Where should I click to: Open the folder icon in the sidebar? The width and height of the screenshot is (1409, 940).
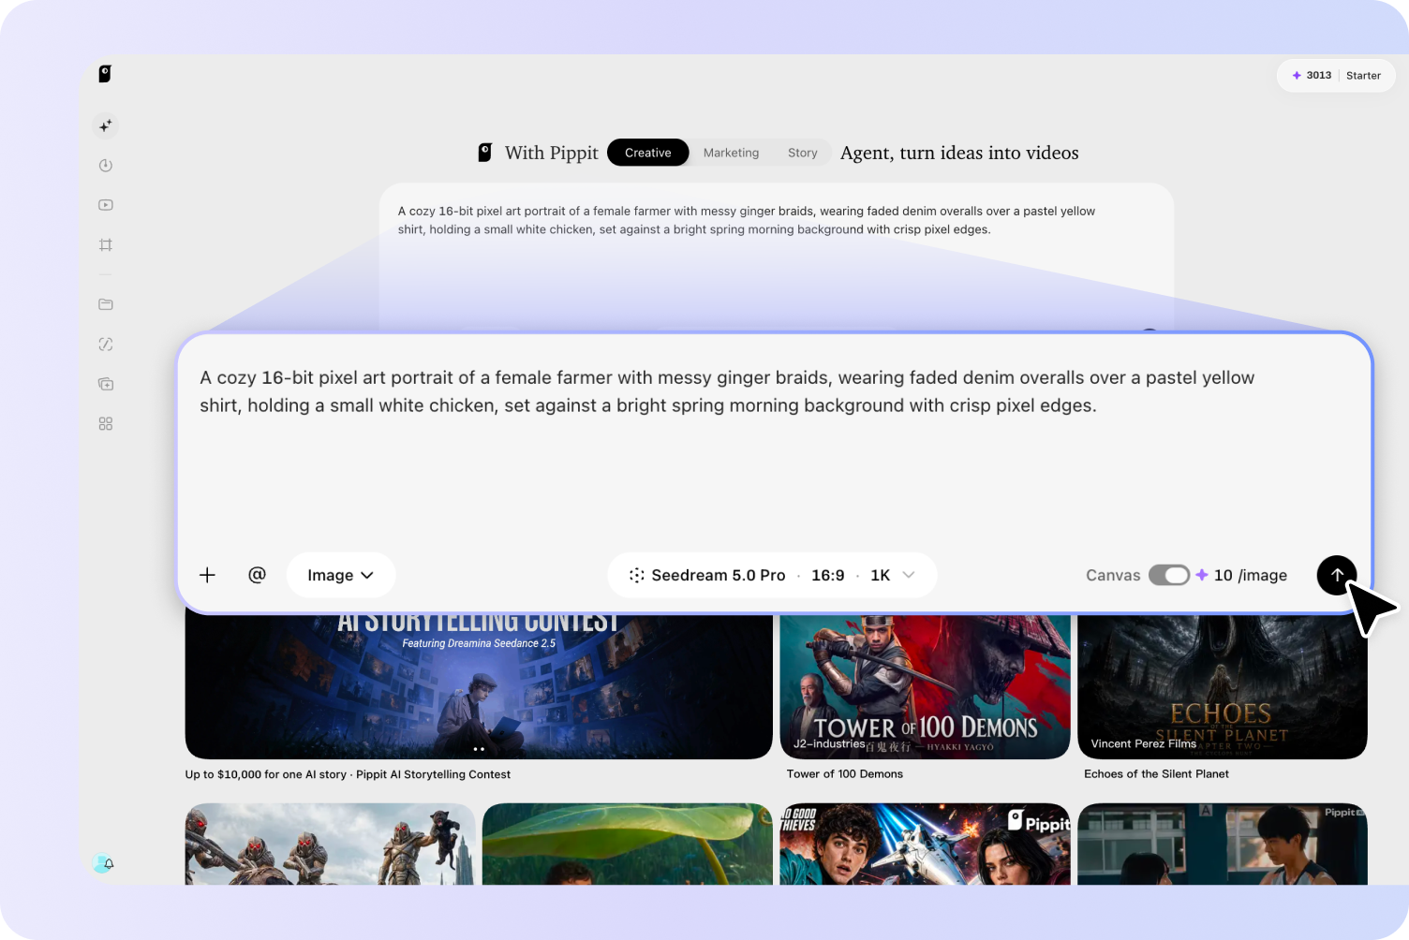pos(106,304)
